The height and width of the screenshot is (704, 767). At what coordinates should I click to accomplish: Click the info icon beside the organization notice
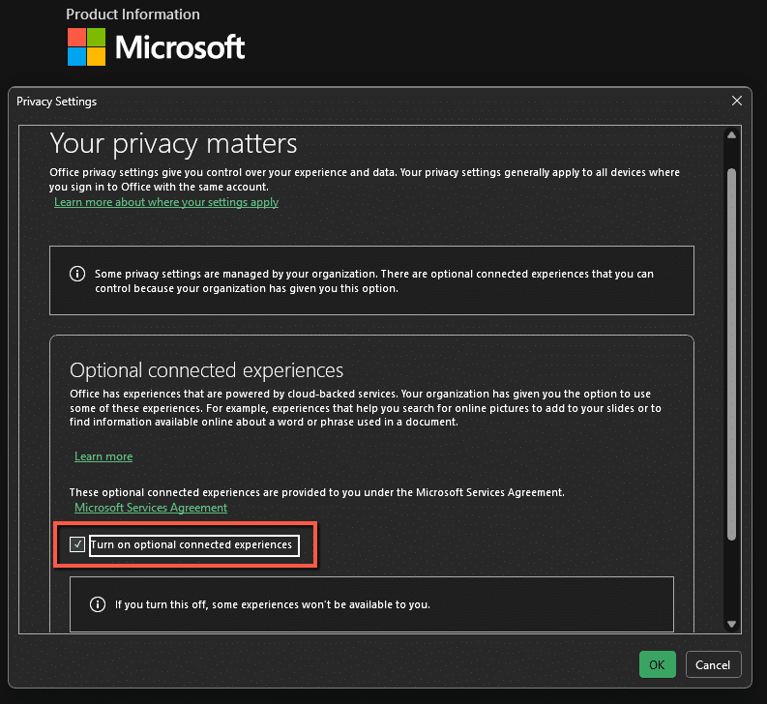pyautogui.click(x=77, y=274)
